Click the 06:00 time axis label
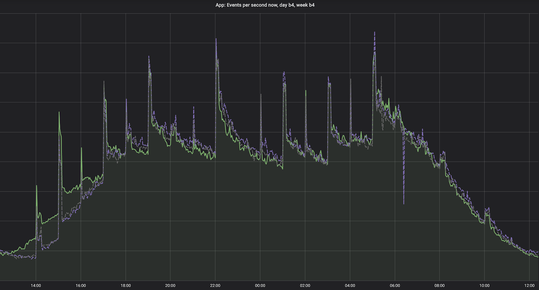The height and width of the screenshot is (290, 539). pyautogui.click(x=395, y=286)
